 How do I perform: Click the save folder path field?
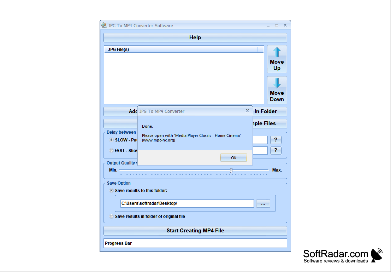[x=187, y=203]
